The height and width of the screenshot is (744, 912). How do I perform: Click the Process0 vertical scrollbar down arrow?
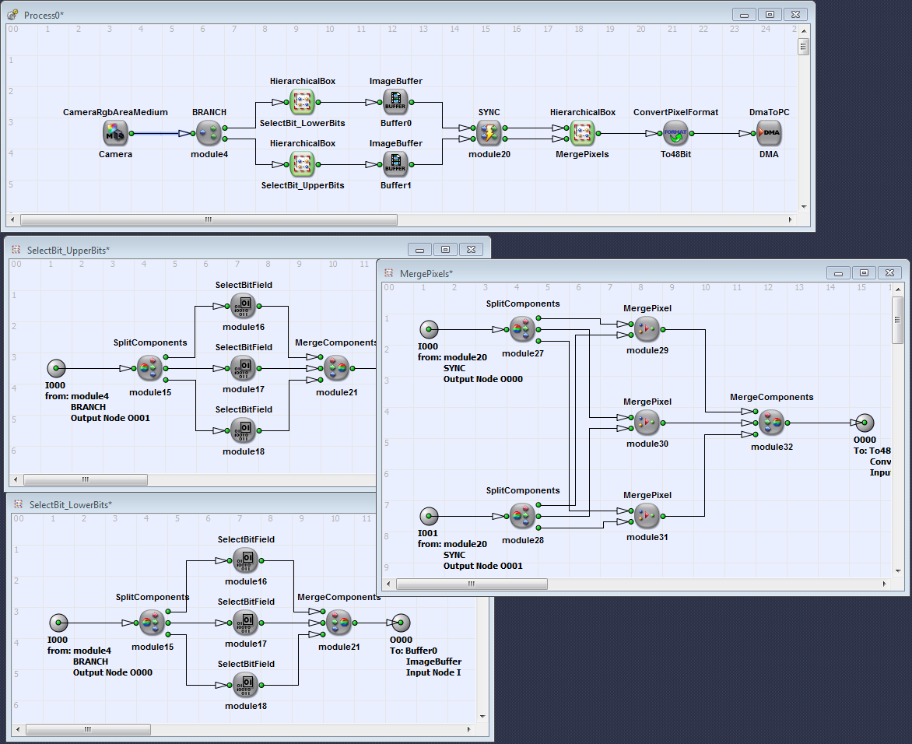[x=804, y=207]
